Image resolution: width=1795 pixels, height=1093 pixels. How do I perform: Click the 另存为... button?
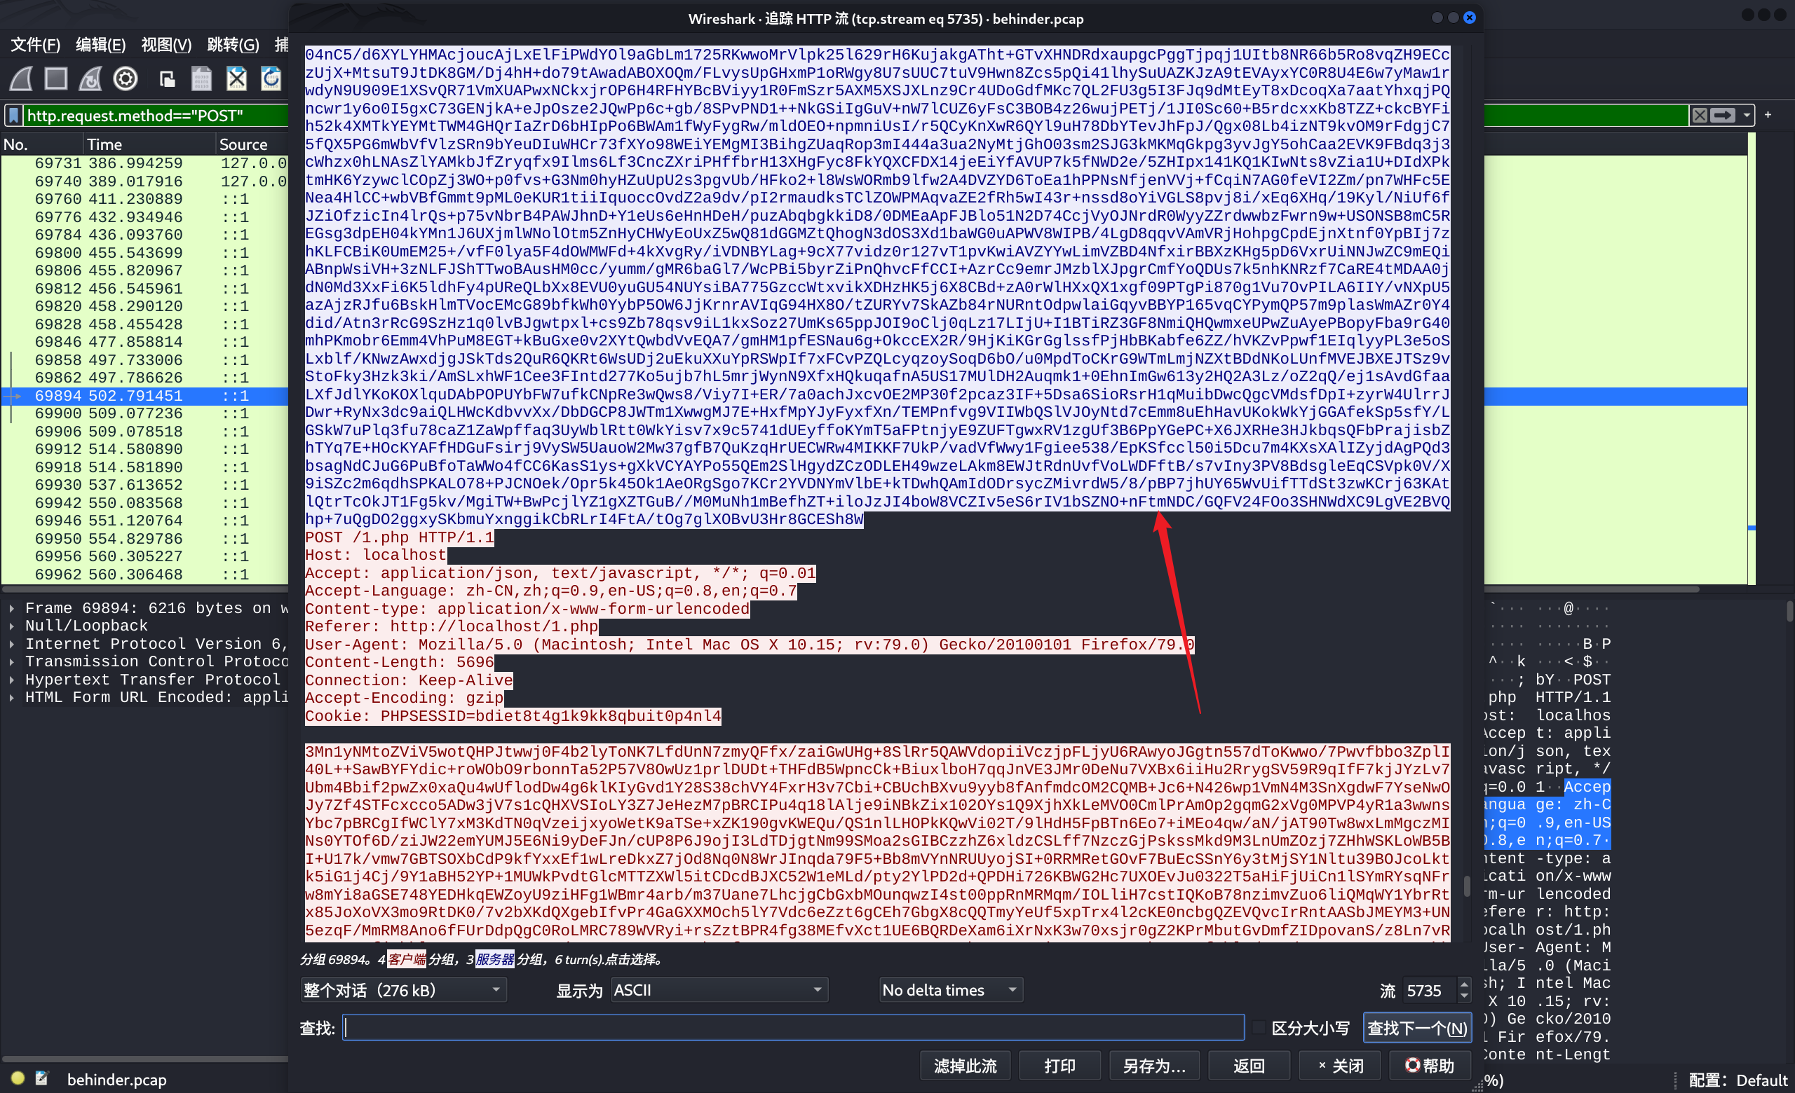[1154, 1066]
